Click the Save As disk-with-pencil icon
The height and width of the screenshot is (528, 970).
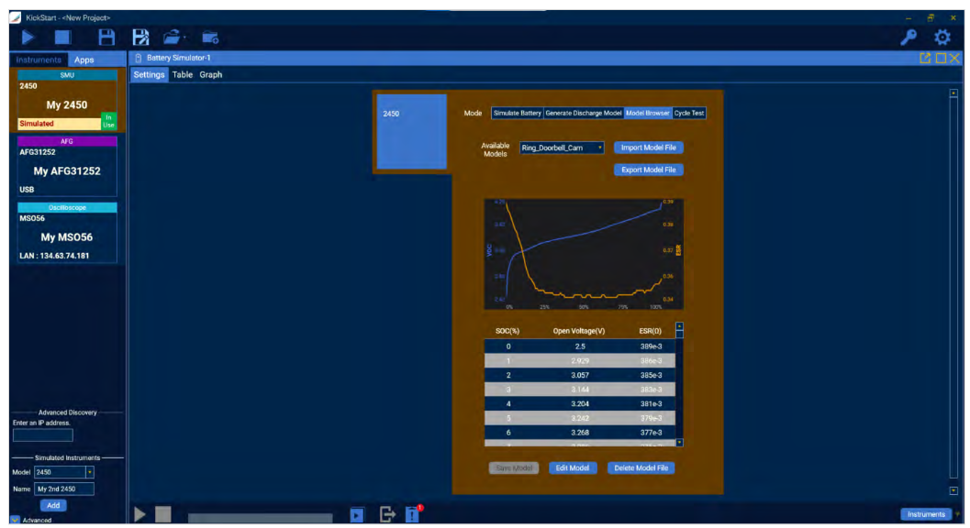click(140, 37)
